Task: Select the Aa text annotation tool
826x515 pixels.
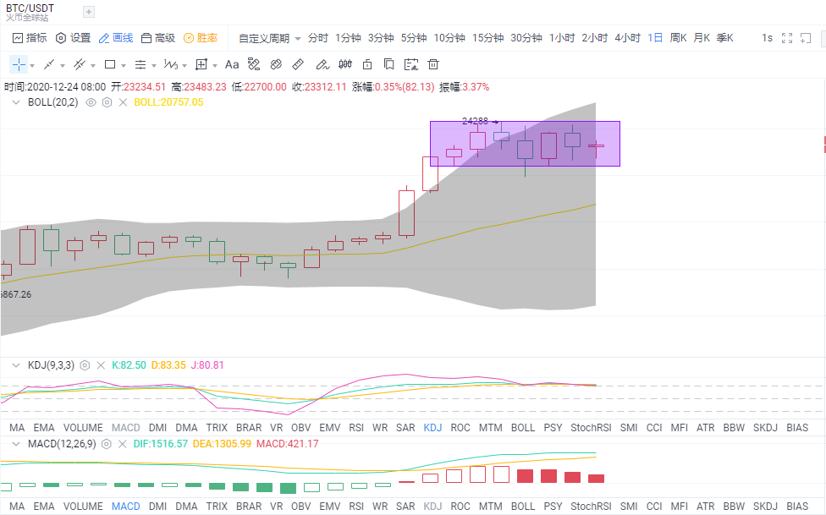Action: tap(232, 65)
